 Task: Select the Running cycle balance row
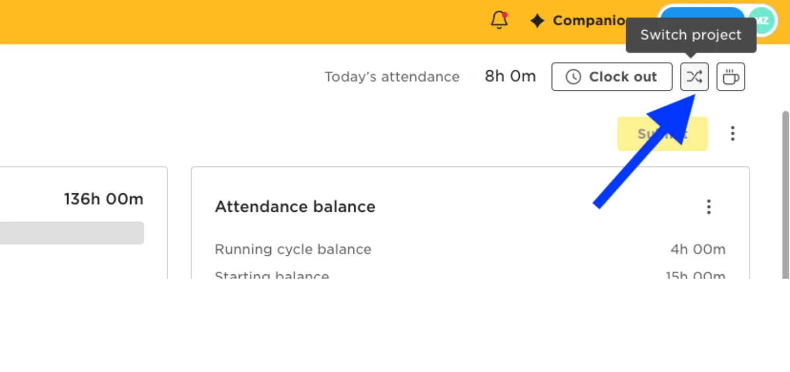point(470,249)
